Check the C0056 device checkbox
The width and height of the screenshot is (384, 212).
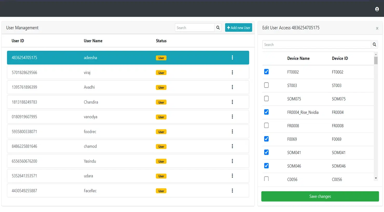click(x=266, y=179)
